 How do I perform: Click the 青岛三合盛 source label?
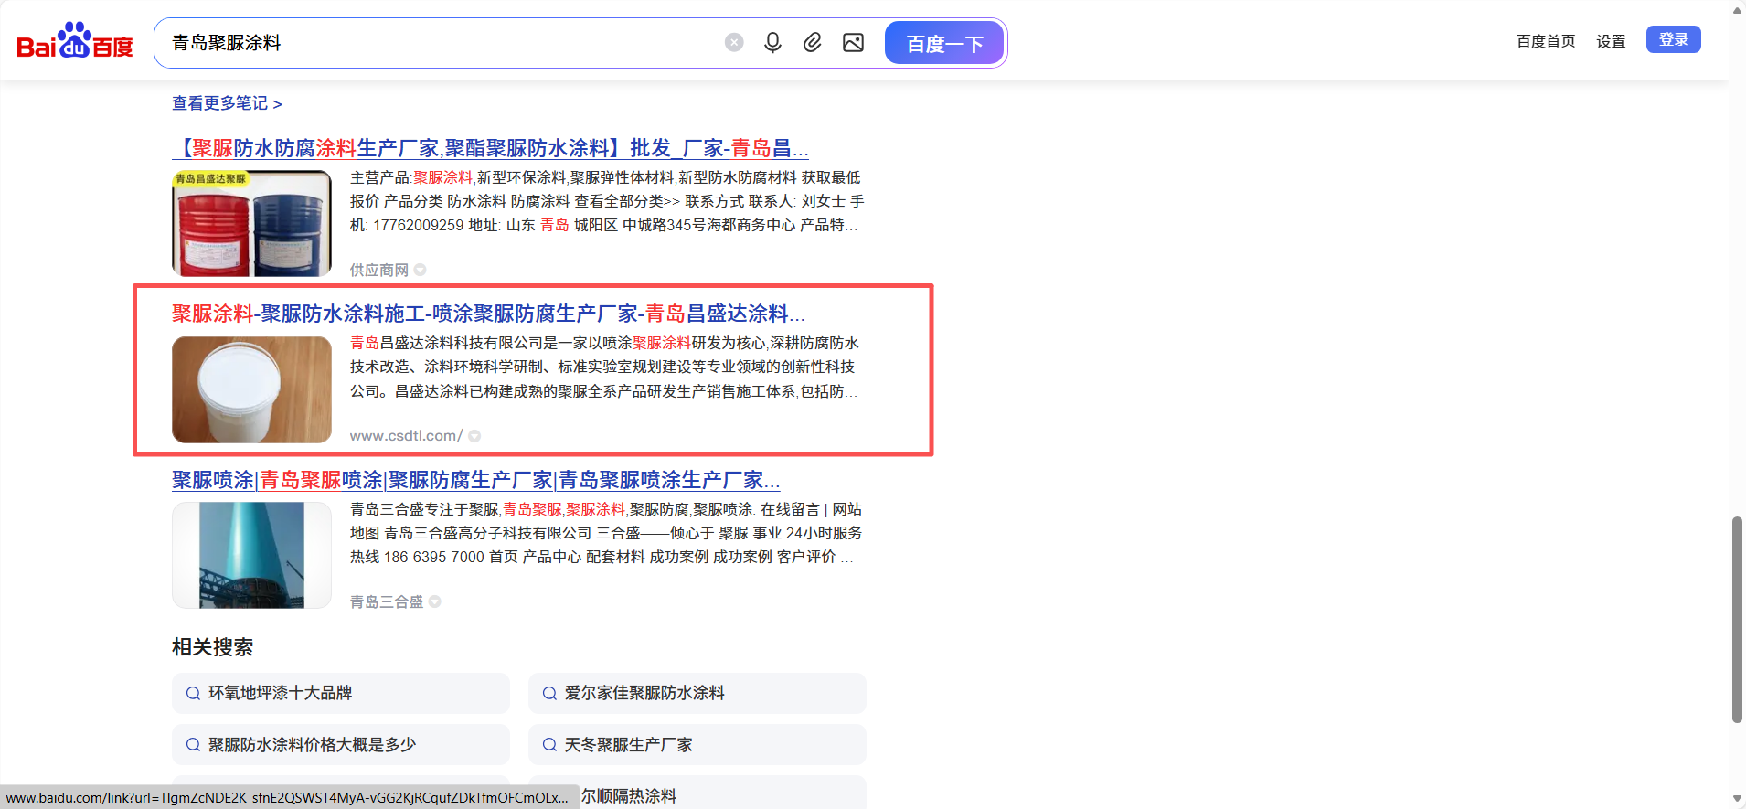(x=387, y=601)
